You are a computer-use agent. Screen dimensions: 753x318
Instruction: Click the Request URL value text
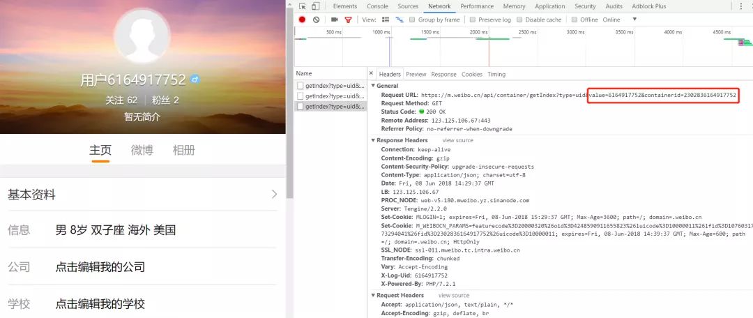coord(578,95)
